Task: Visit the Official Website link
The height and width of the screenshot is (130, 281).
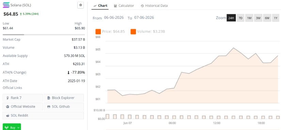Action: tap(23, 107)
